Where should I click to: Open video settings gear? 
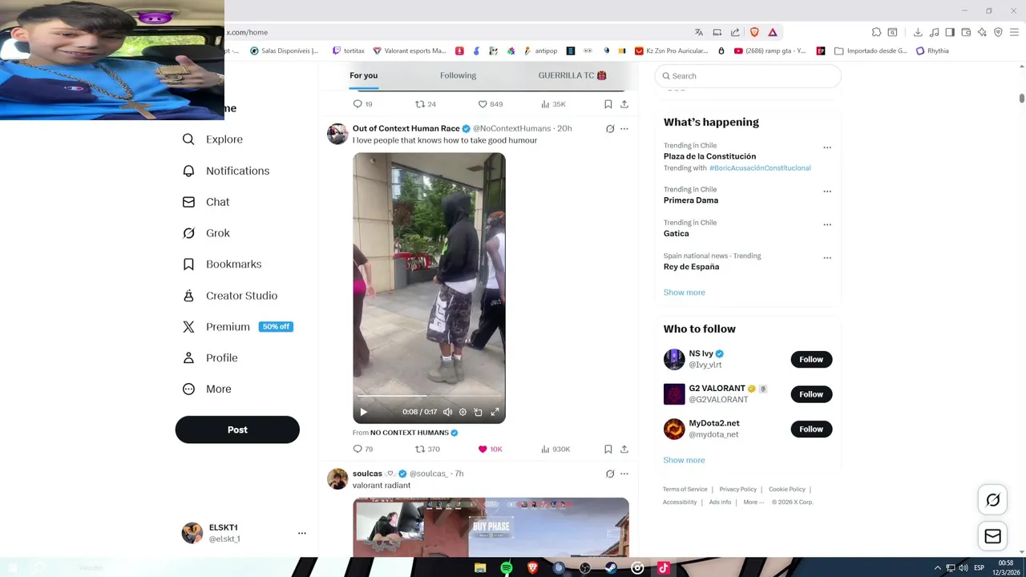point(463,412)
